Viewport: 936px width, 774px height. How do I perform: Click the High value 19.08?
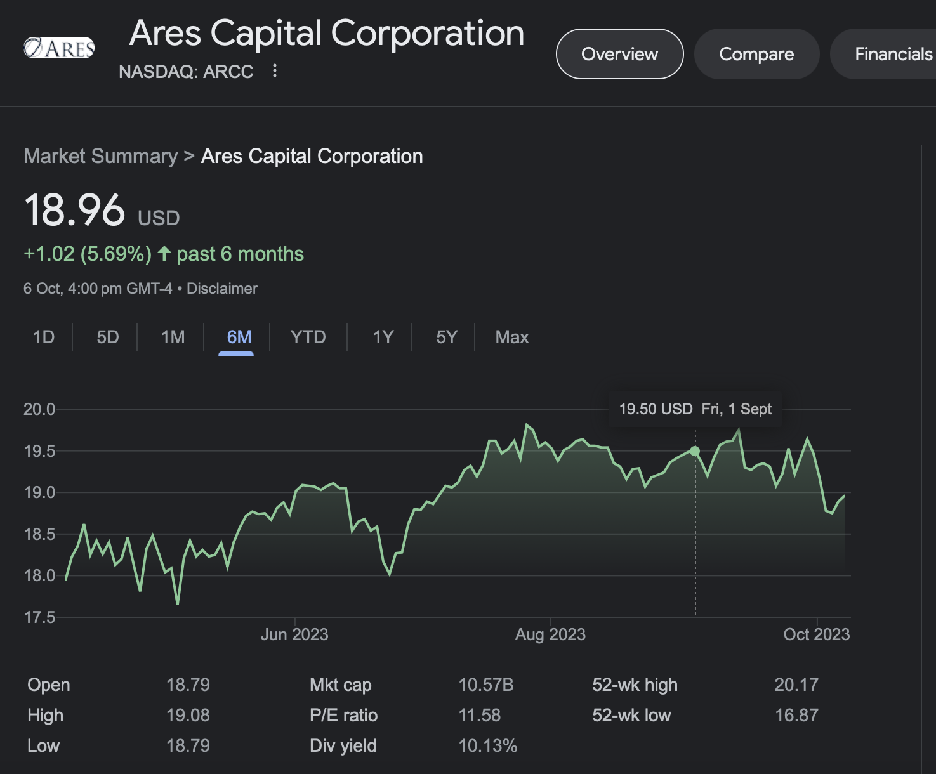pos(188,716)
